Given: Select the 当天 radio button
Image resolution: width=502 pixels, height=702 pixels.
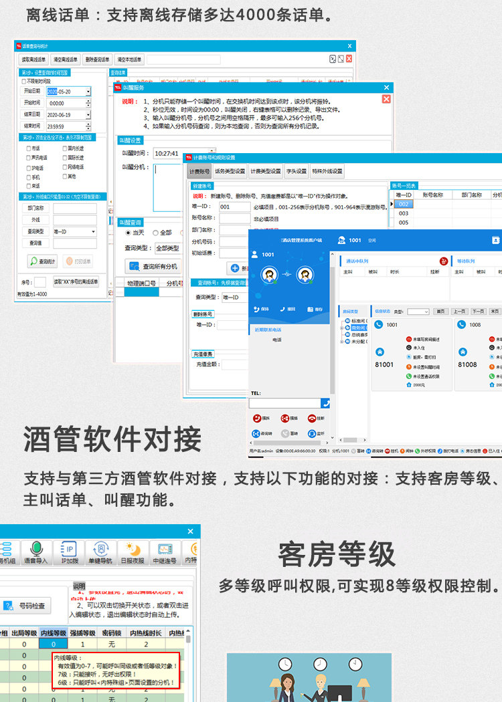Looking at the screenshot, I should click(129, 233).
